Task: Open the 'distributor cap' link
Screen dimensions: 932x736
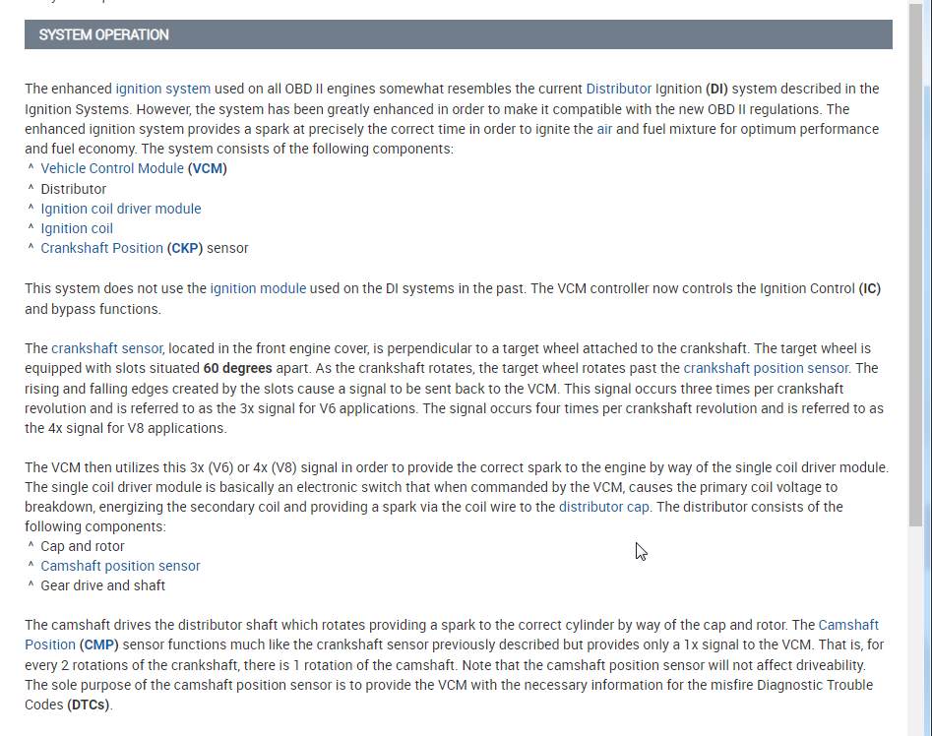Action: tap(604, 507)
